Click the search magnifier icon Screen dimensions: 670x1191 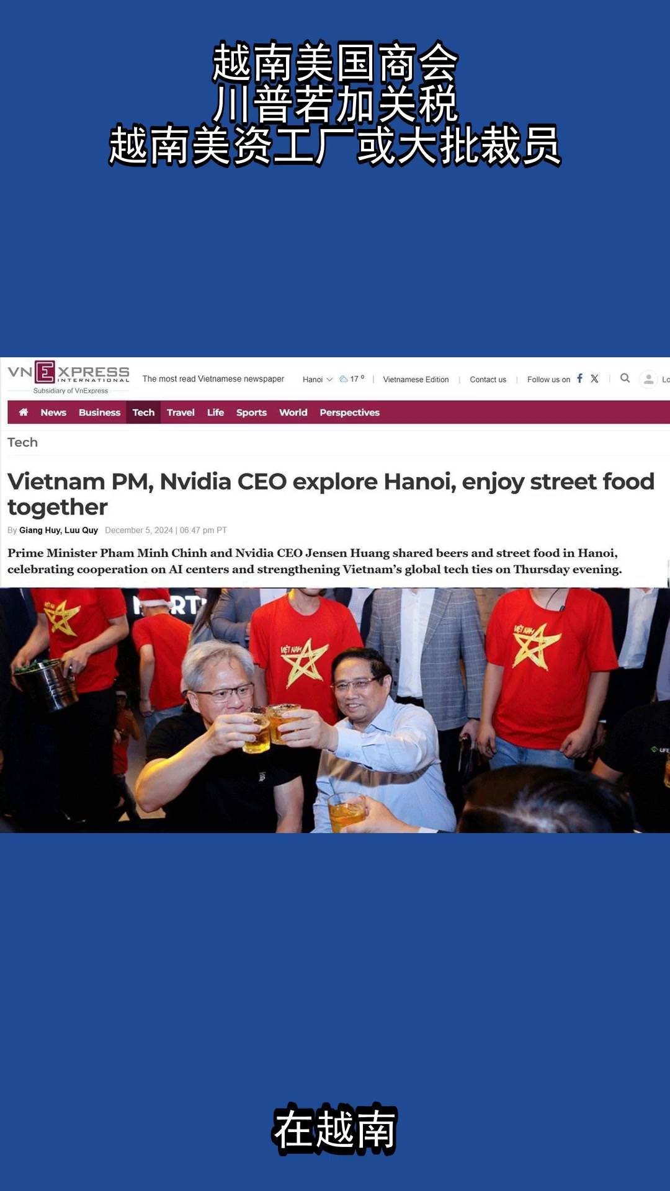pyautogui.click(x=625, y=378)
